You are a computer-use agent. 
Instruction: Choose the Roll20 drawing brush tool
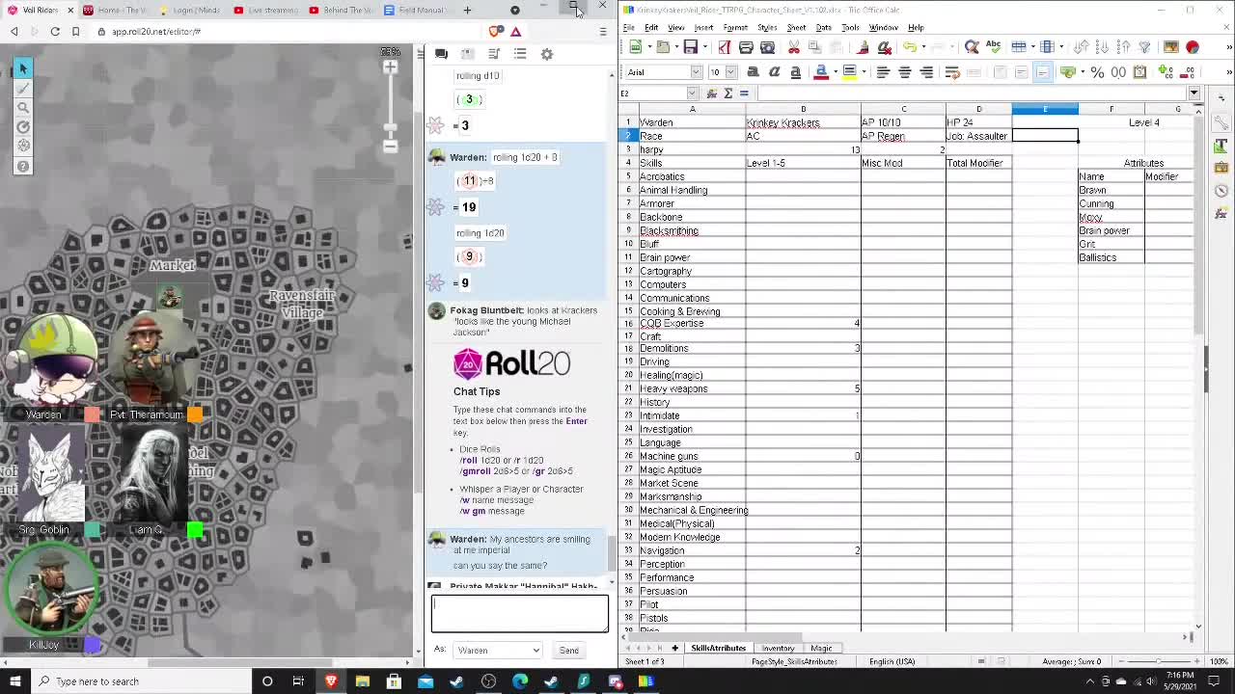pos(23,89)
